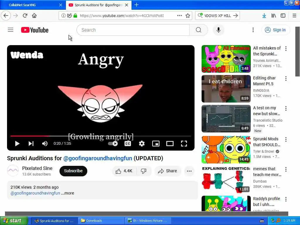Click the tracking protection shield icon

tap(69, 16)
